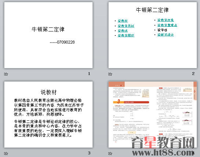Select the 说教材 slide 3 thumbnail
200x157 pixels.
coord(48,115)
